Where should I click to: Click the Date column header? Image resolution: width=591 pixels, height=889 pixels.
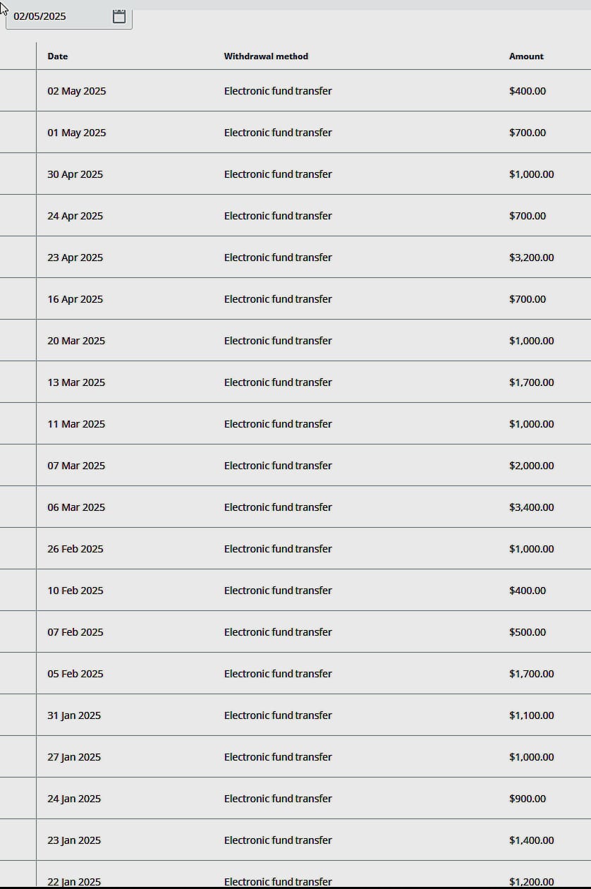coord(58,56)
